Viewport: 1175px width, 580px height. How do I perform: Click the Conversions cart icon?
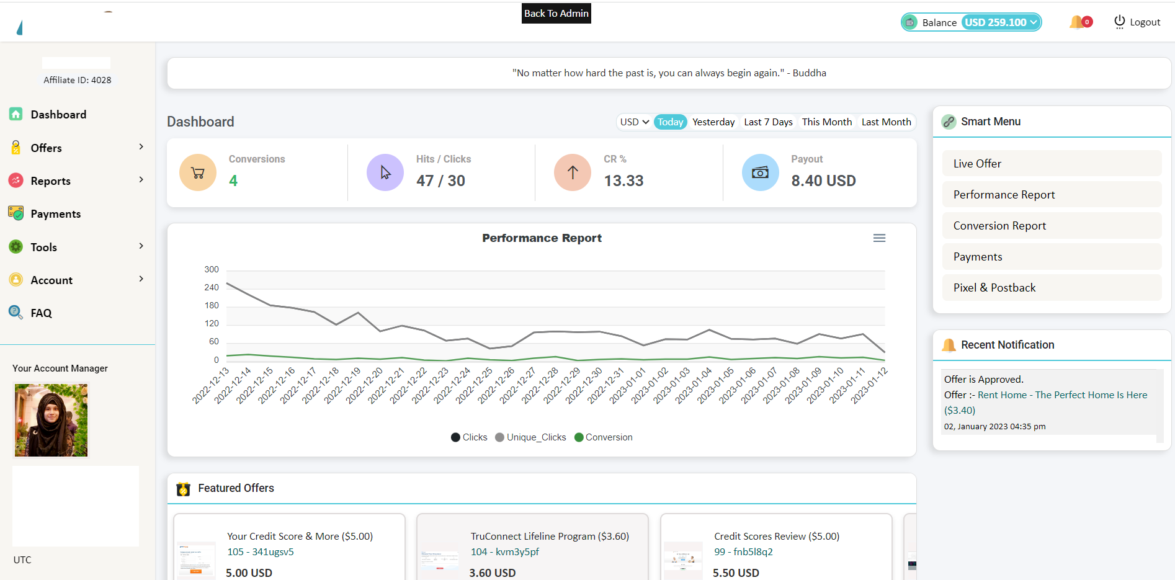pos(198,172)
